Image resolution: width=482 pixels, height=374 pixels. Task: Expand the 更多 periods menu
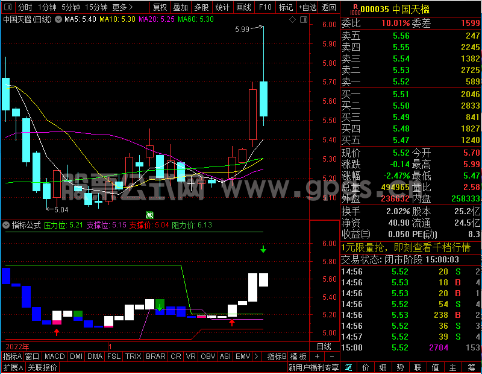pyautogui.click(x=122, y=7)
